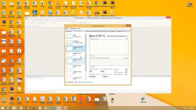Open Yandex Browser from the taskbar
This screenshot has width=196, height=110.
40,108
